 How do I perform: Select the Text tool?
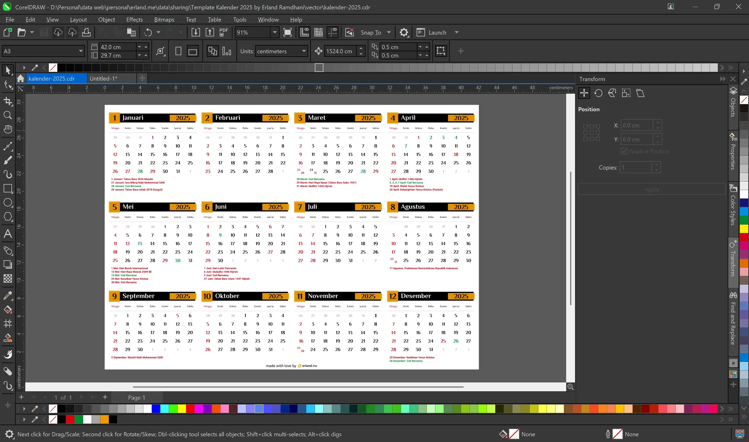pos(8,234)
